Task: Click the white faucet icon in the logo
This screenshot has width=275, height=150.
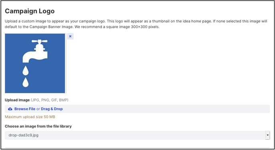Action: coord(35,51)
